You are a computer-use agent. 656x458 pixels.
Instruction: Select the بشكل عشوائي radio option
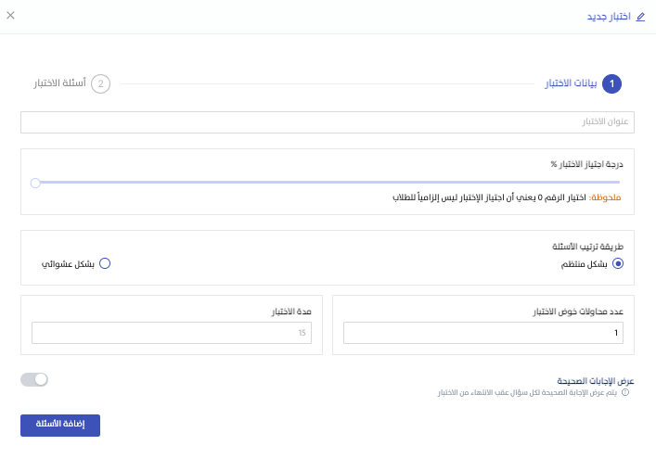click(x=105, y=263)
